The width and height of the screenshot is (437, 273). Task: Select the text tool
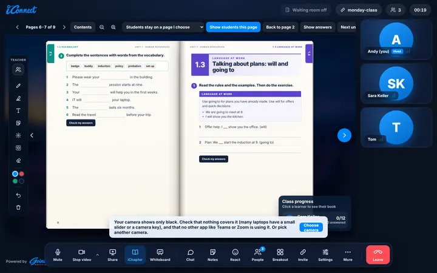[x=18, y=110]
